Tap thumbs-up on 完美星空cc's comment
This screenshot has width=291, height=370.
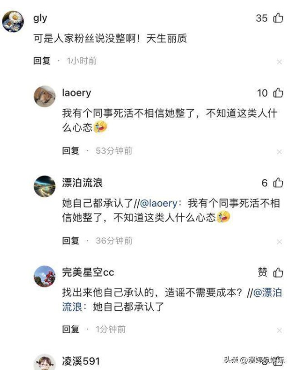[278, 273]
